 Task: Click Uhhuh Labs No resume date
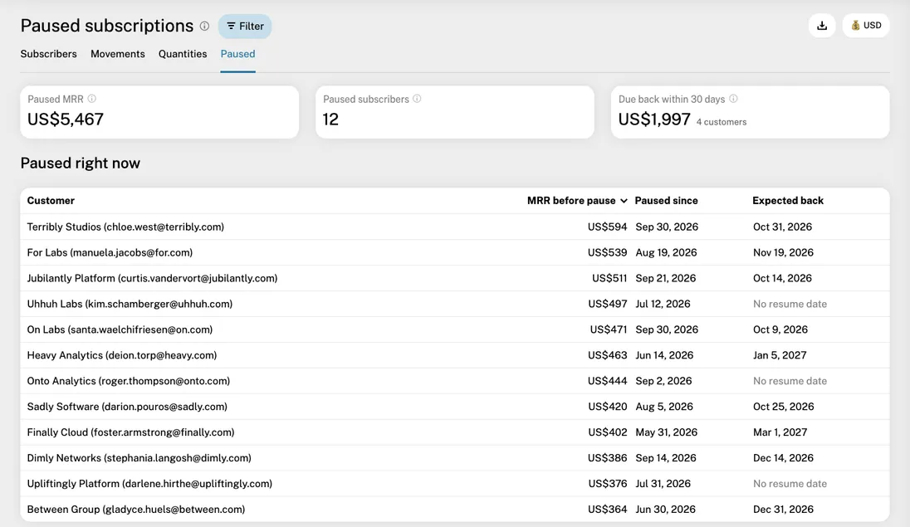pyautogui.click(x=790, y=304)
